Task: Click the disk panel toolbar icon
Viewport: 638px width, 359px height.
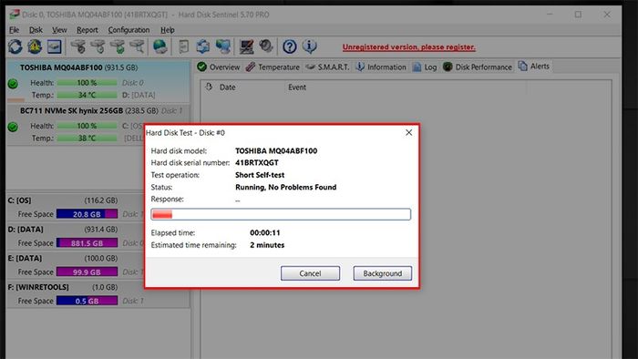Action: (x=54, y=46)
